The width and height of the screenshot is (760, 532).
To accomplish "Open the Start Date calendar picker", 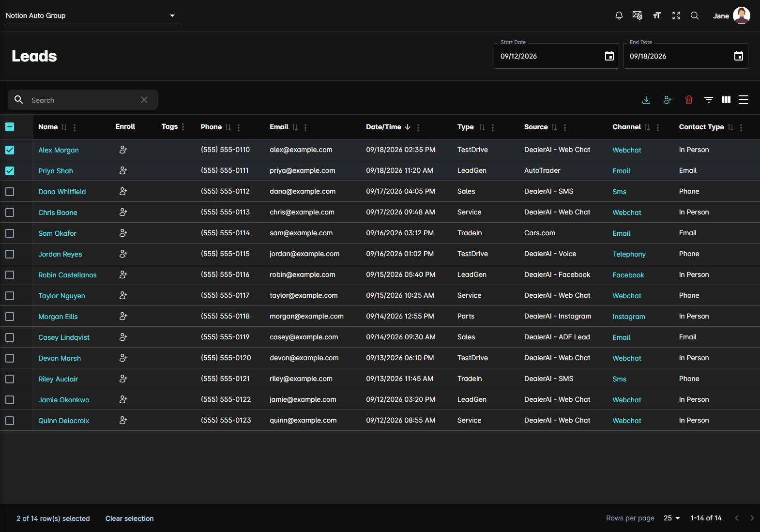I will pos(609,56).
